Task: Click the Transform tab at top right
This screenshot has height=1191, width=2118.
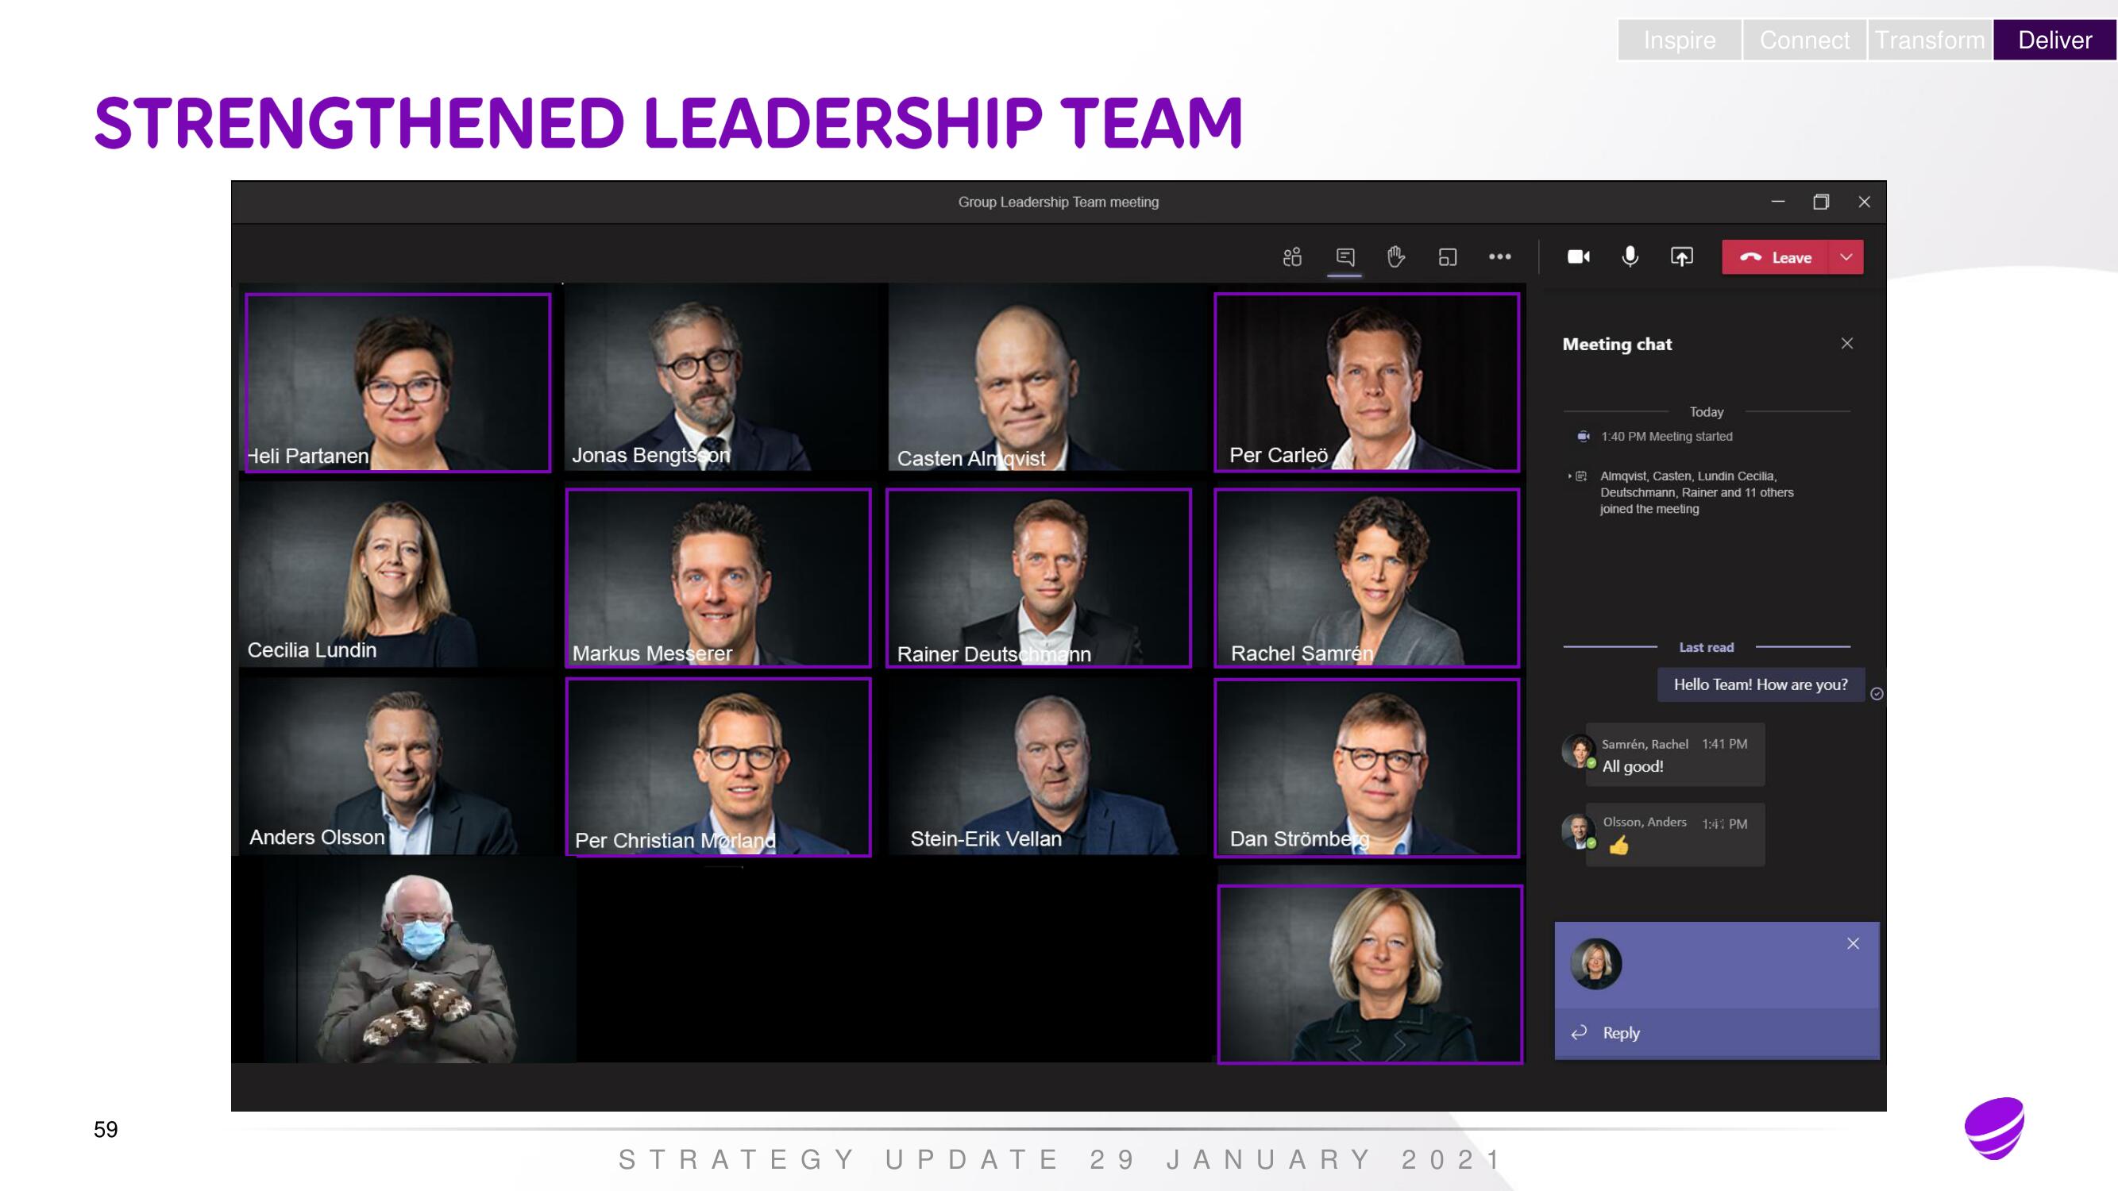Action: coord(1927,39)
